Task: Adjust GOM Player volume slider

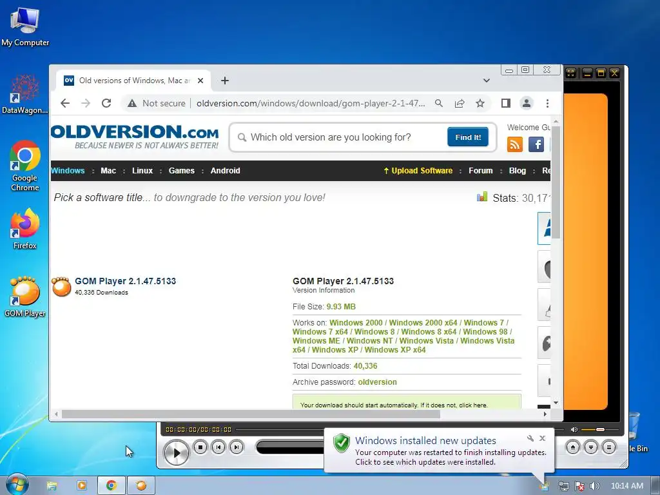Action: (x=600, y=429)
